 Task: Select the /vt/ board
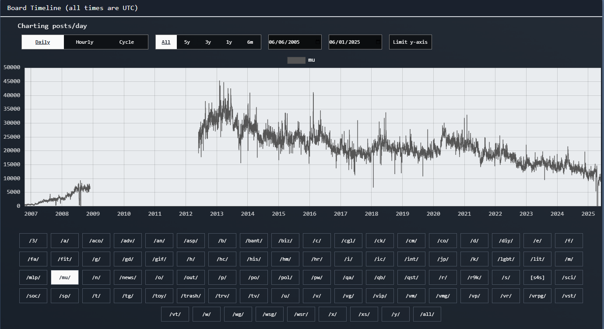tap(175, 314)
